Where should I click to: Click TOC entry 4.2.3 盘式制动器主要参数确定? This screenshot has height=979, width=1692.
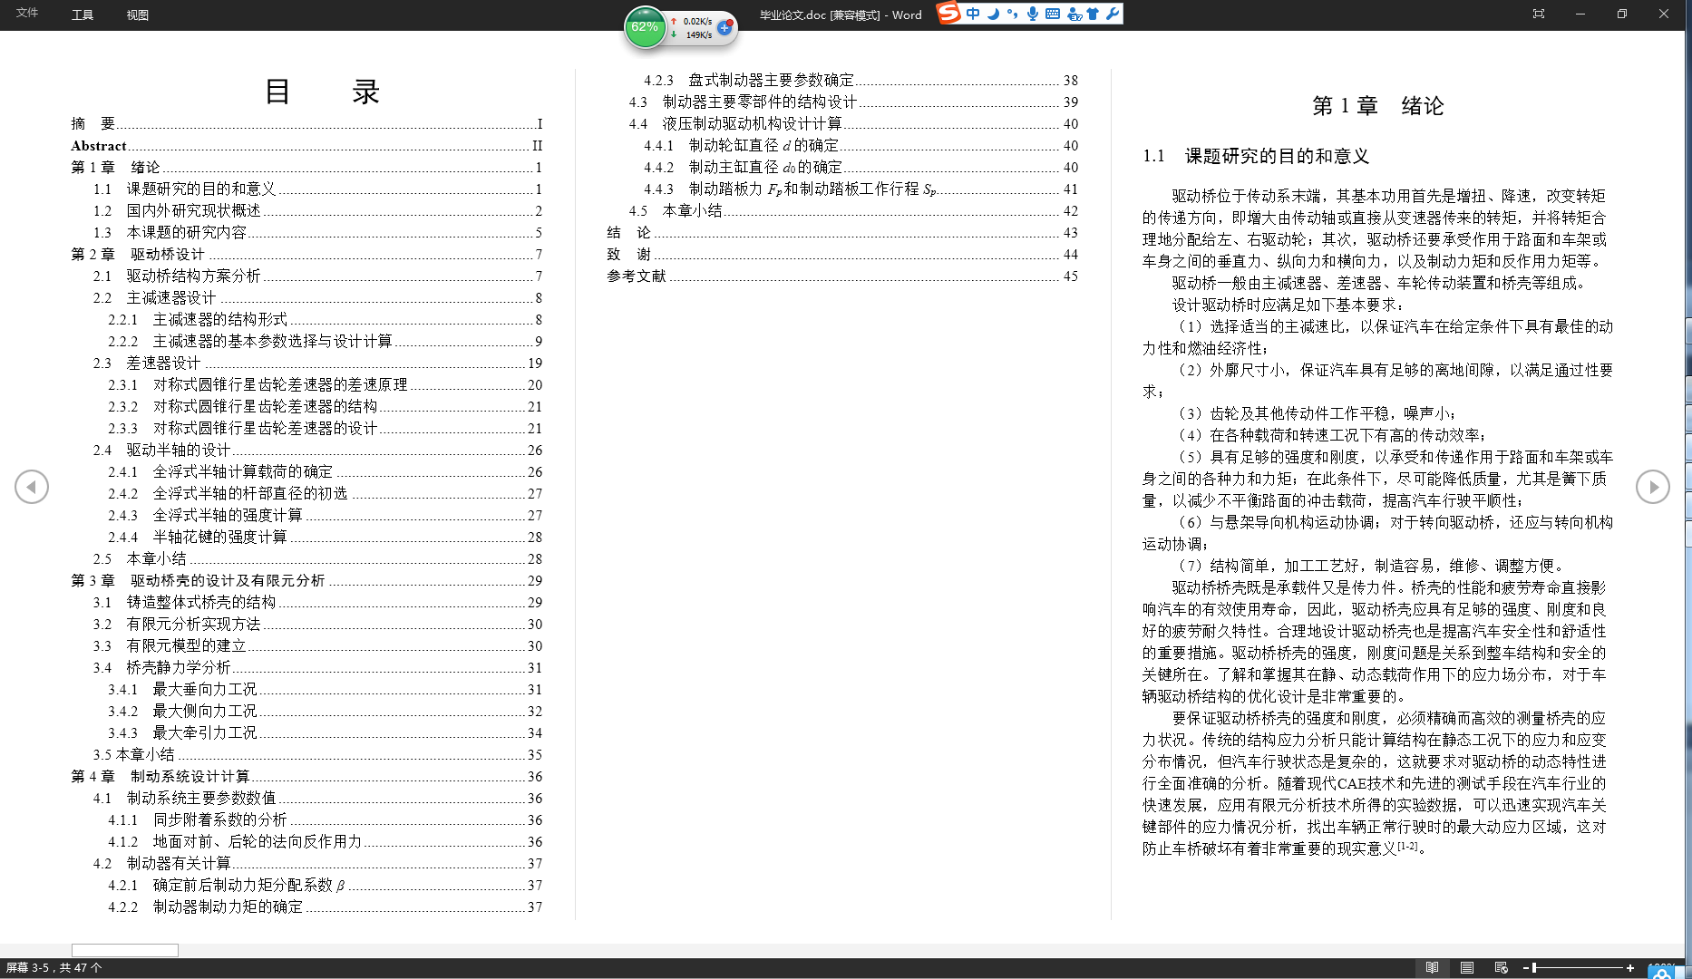[x=861, y=81]
